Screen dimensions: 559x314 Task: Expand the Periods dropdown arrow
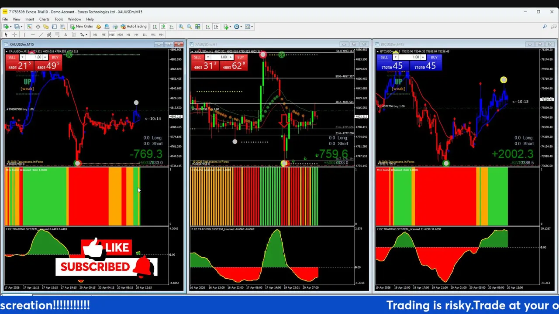pos(241,27)
